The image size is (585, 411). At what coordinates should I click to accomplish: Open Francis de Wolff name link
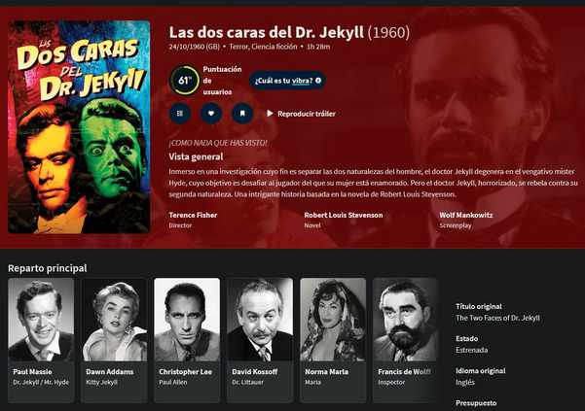(x=404, y=371)
